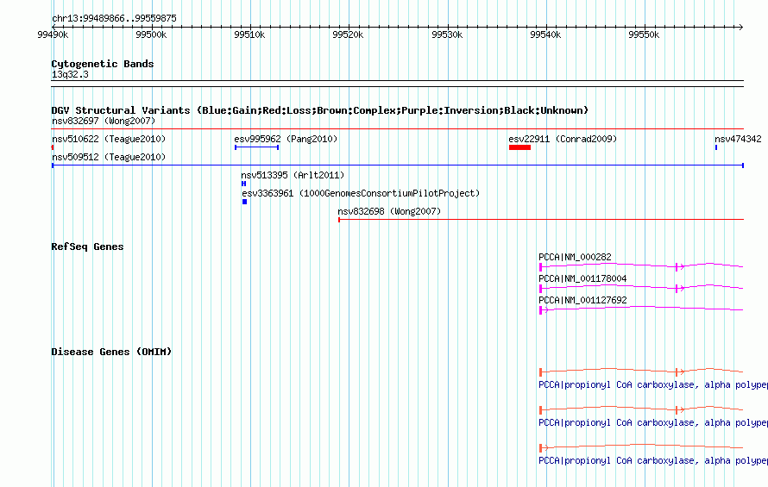Click the 99520k ruler tick label

click(x=348, y=34)
